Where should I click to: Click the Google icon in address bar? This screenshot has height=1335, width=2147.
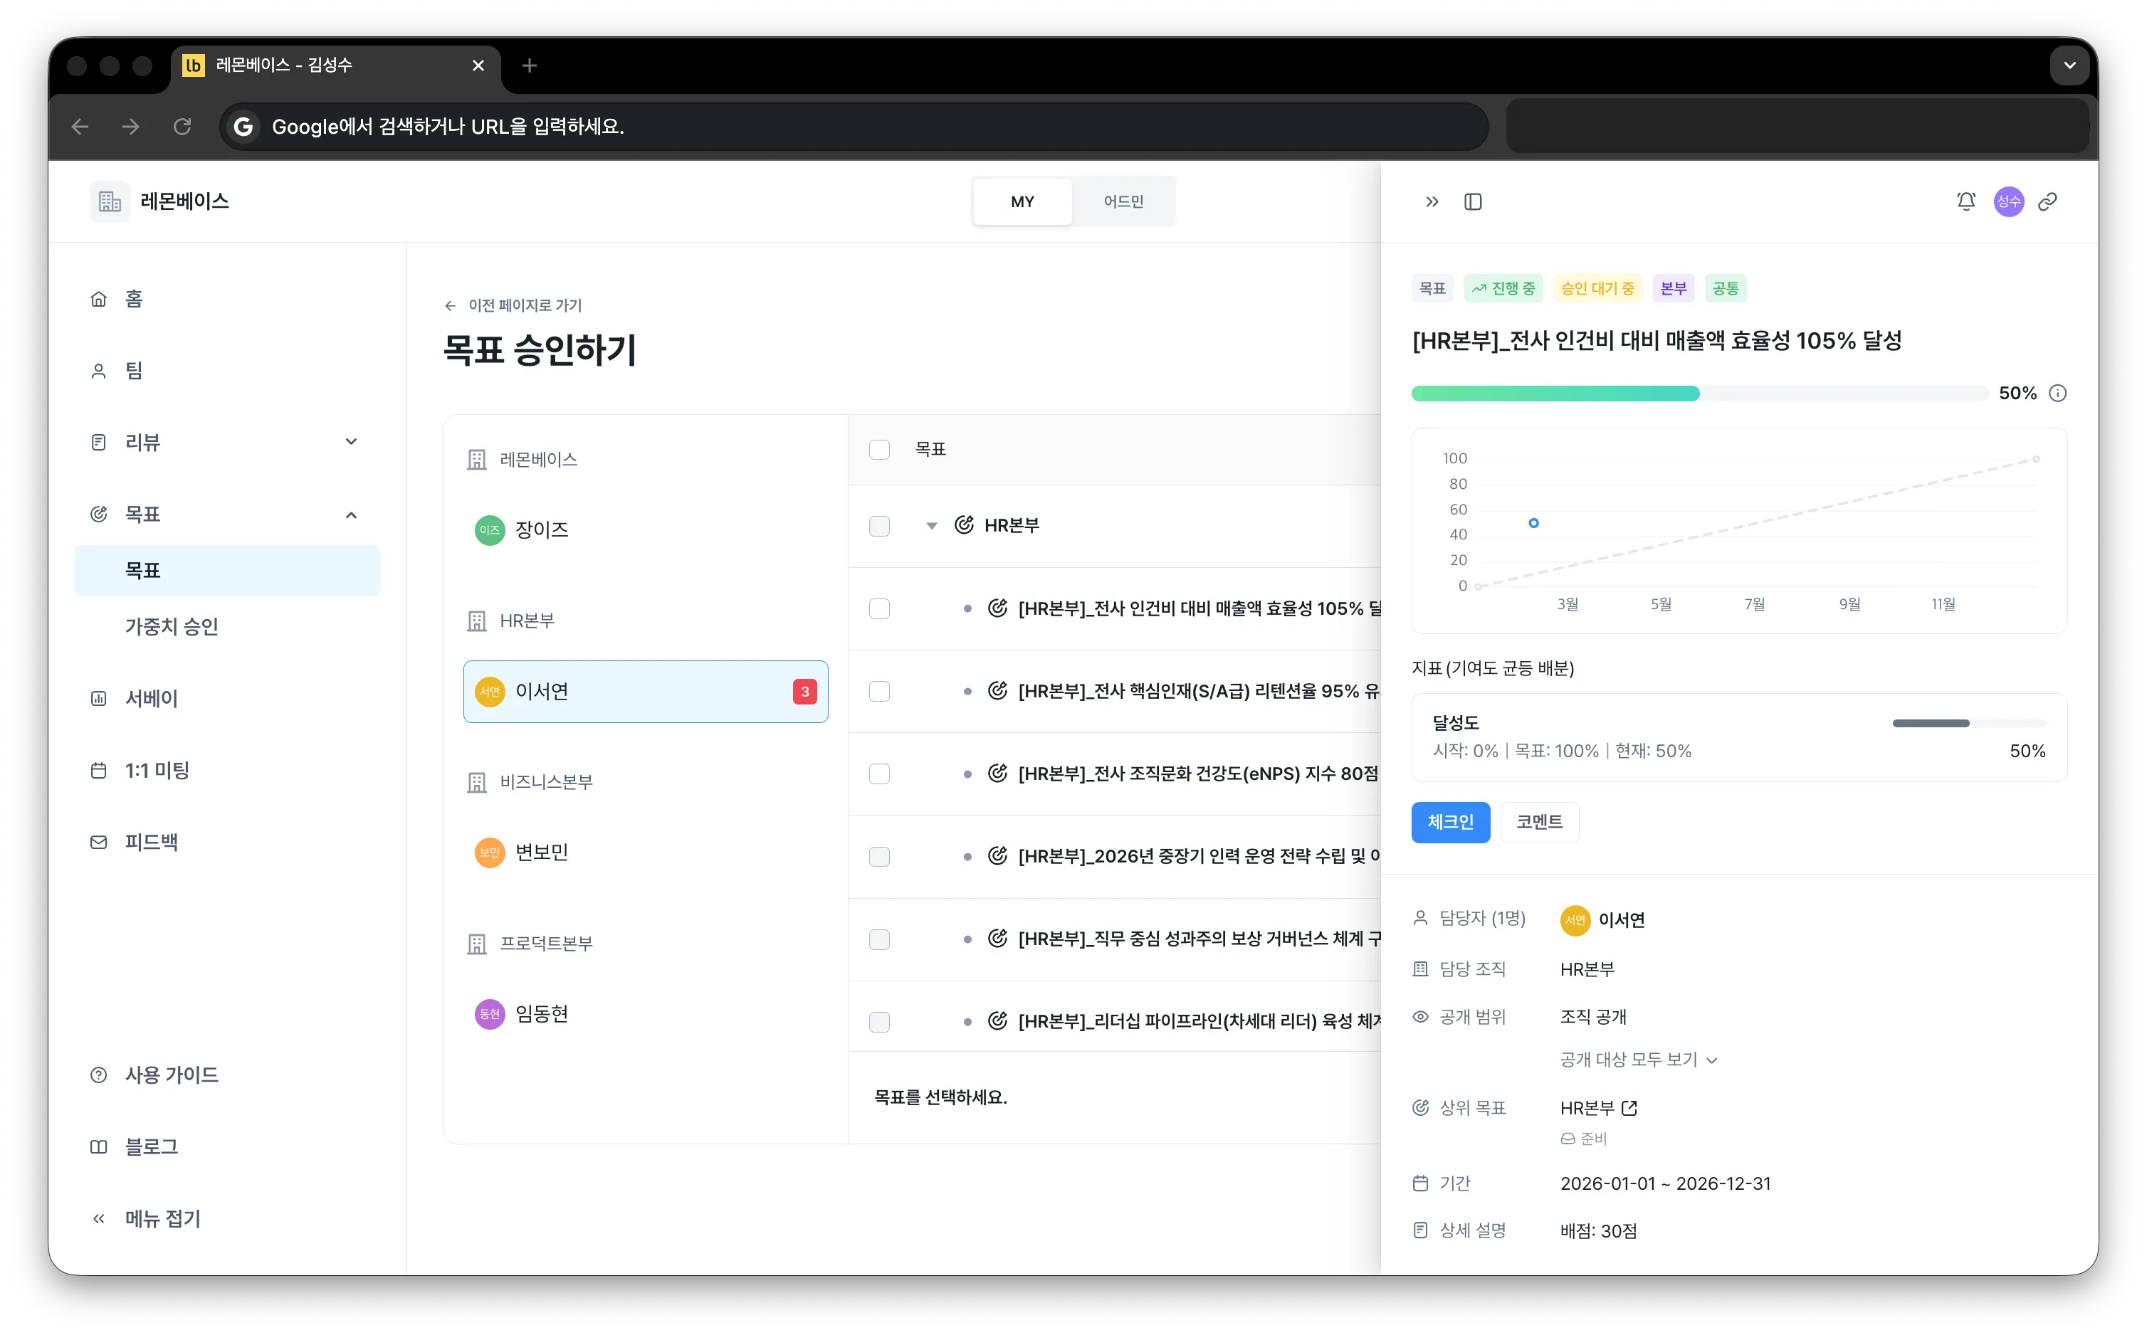[x=243, y=127]
